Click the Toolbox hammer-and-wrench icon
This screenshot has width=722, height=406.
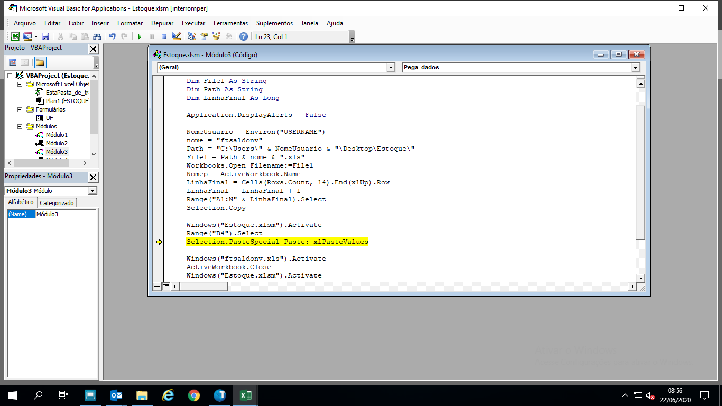point(228,36)
